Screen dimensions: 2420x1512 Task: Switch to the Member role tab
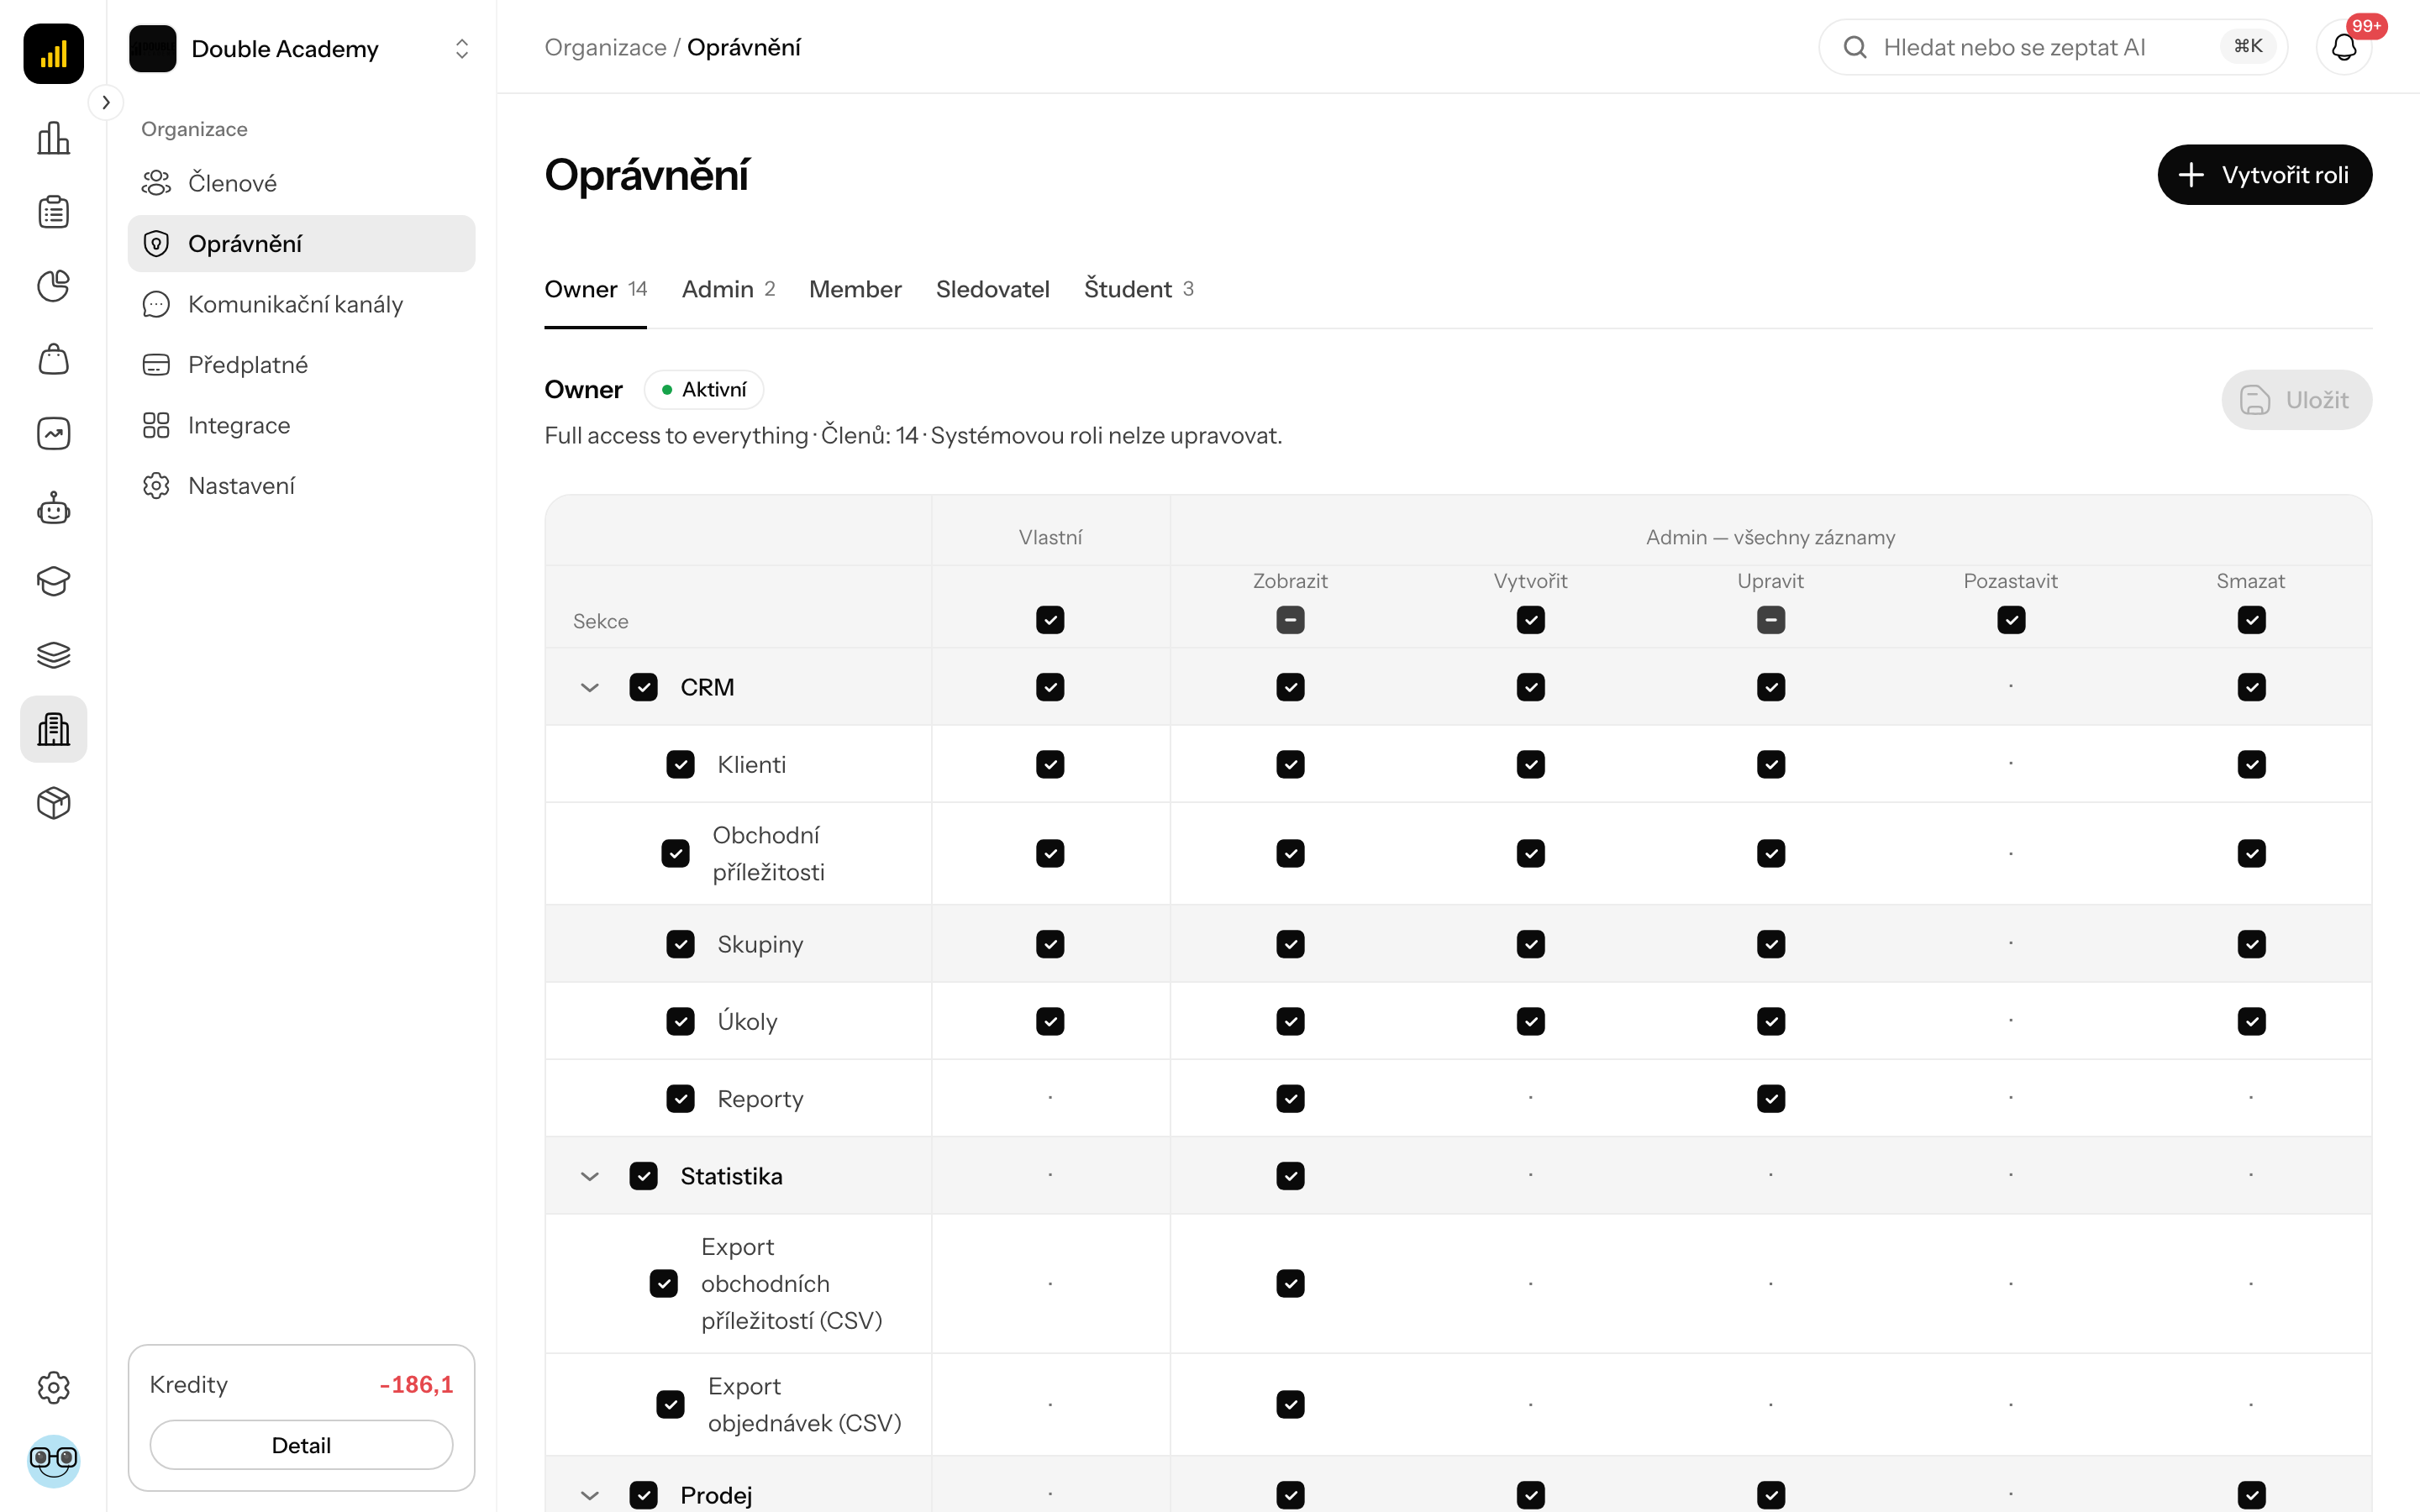click(x=855, y=289)
